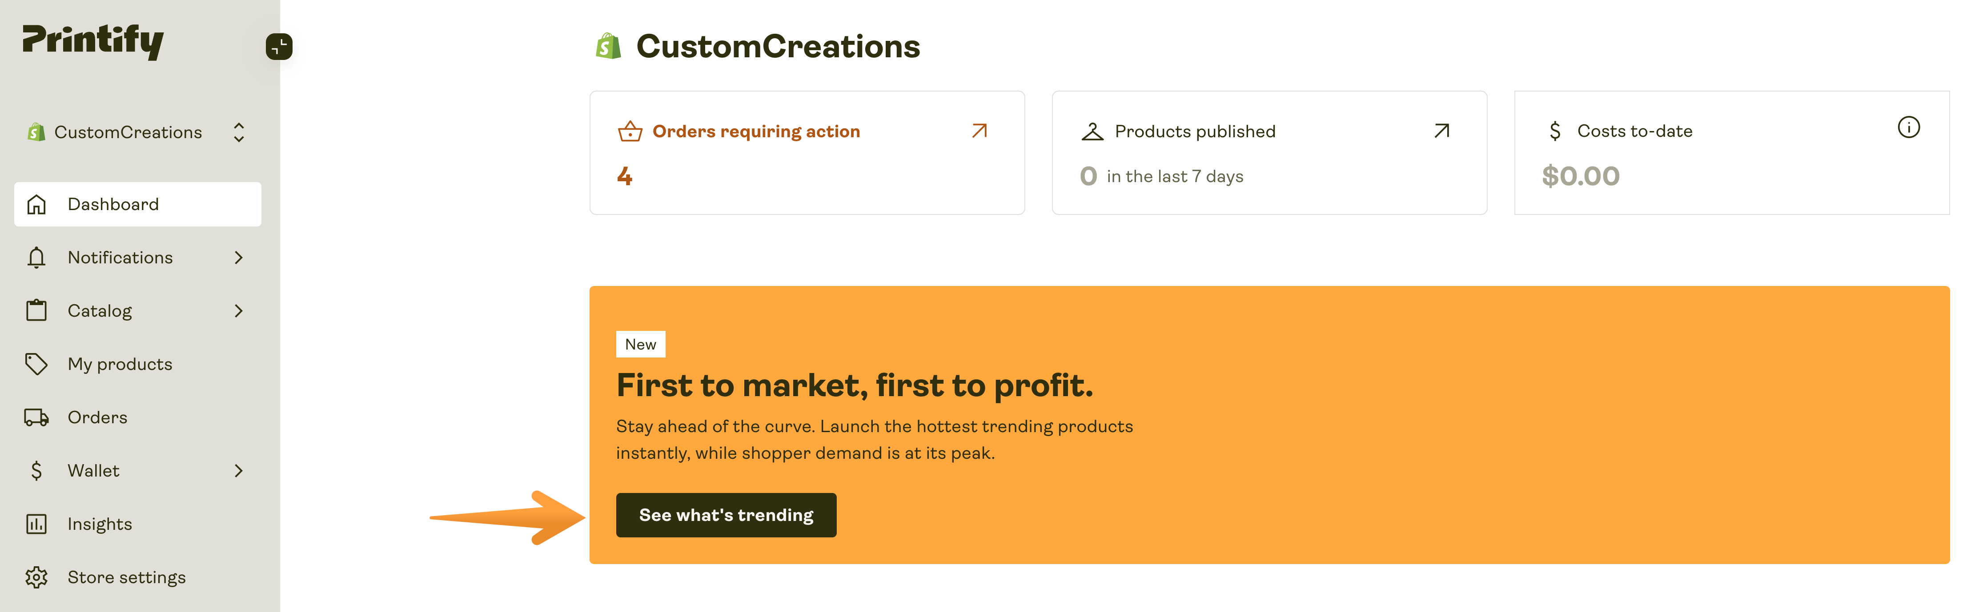
Task: Select the Orders truck icon
Action: pos(36,417)
